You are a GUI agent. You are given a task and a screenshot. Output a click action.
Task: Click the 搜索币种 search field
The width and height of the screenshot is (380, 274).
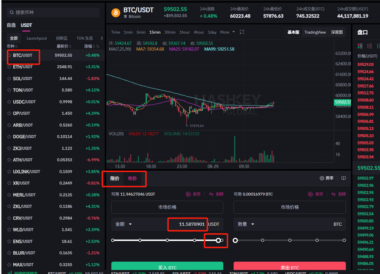click(53, 12)
